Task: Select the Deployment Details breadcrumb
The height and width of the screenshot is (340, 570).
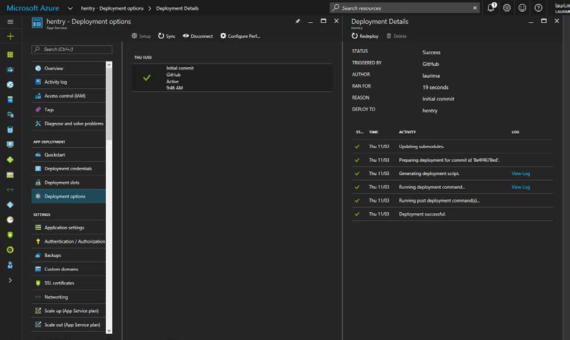Action: click(x=177, y=8)
